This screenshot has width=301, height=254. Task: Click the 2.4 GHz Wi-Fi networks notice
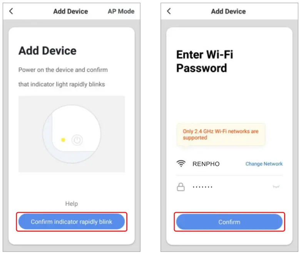221,134
